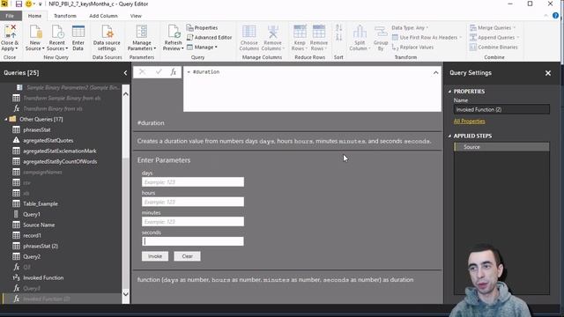
Task: Click the sort descending icon
Action: point(338,37)
